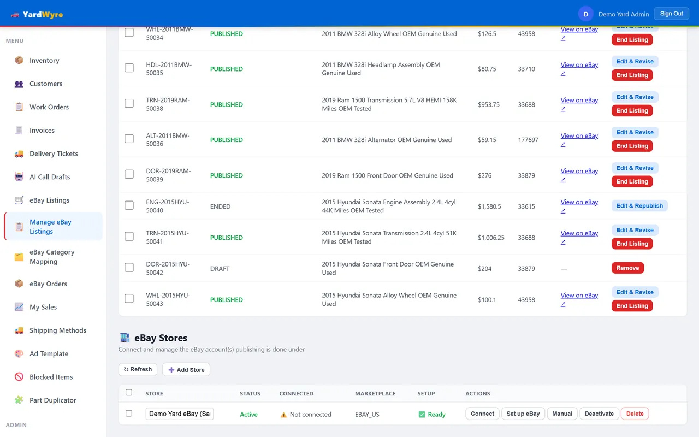Image resolution: width=699 pixels, height=437 pixels.
Task: Click the AI Call Drafts robot icon
Action: pos(19,177)
